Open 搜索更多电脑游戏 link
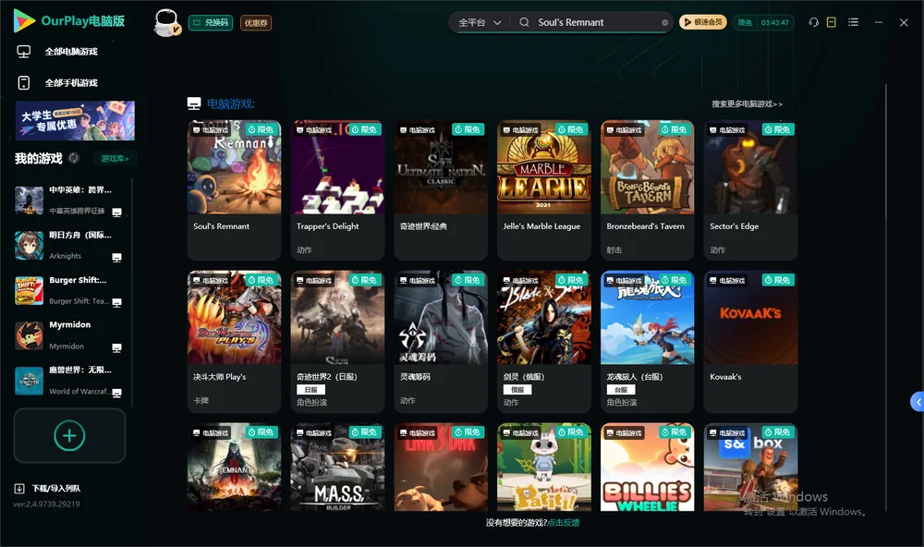This screenshot has width=924, height=547. 748,104
